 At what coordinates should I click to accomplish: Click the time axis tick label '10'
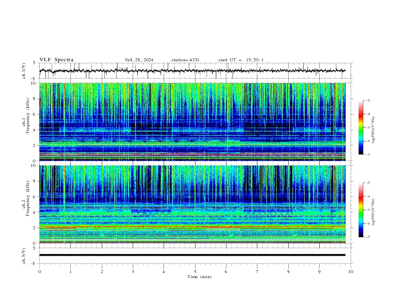[x=351, y=272]
